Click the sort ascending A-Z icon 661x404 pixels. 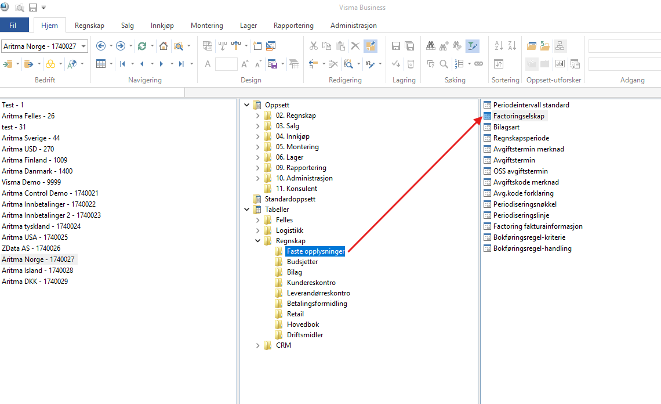coord(499,46)
